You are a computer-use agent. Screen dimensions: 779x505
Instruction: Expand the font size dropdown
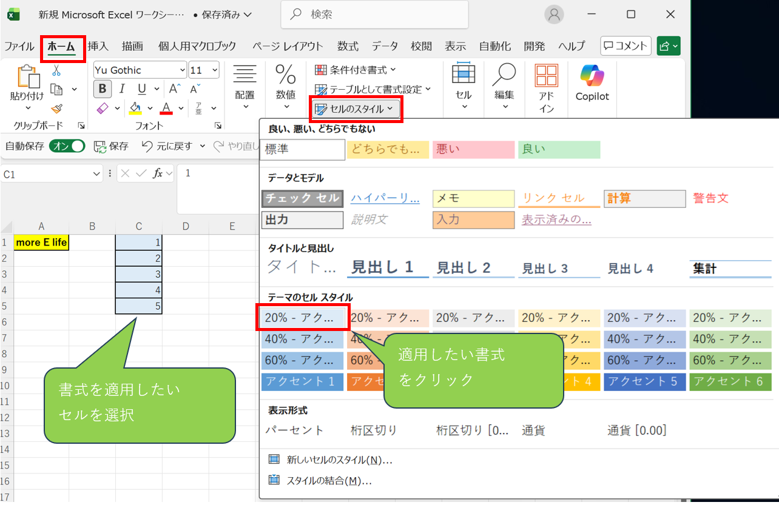point(215,70)
